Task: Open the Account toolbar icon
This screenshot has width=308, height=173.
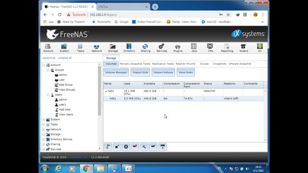Action: coord(48,48)
